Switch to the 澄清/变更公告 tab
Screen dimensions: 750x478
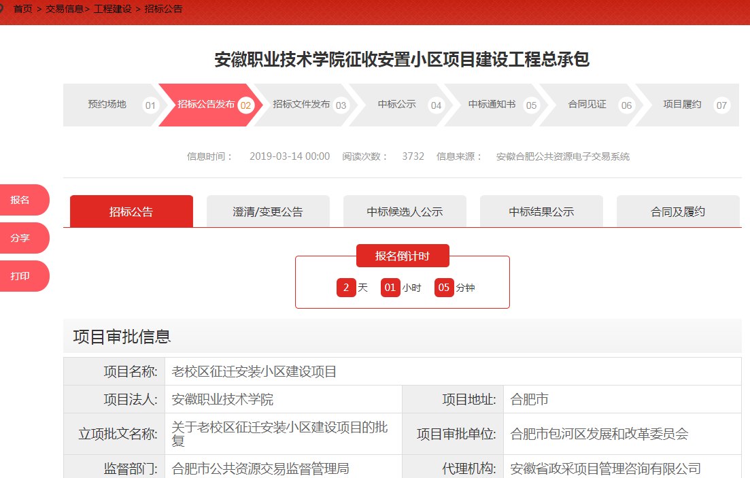pos(268,211)
